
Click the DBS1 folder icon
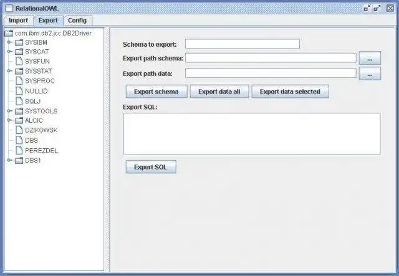(19, 161)
